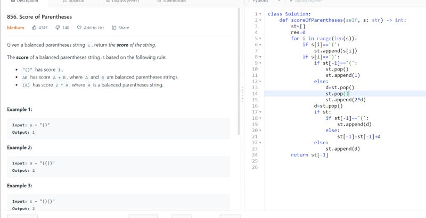The height and width of the screenshot is (218, 426).
Task: Place cursor on code line 'res=0'
Action: pos(298,32)
